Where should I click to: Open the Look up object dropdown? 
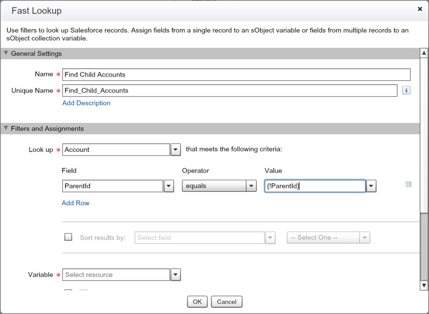(176, 150)
